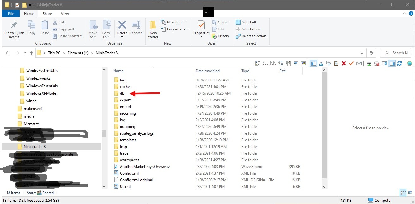The height and width of the screenshot is (204, 415).
Task: Click refresh button beside address bar
Action: point(371,53)
